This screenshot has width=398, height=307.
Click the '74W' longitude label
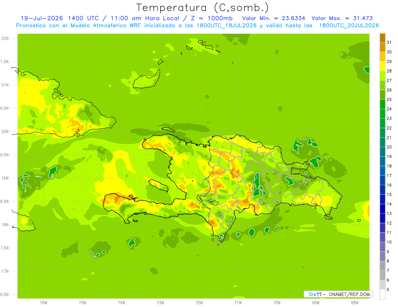click(121, 302)
